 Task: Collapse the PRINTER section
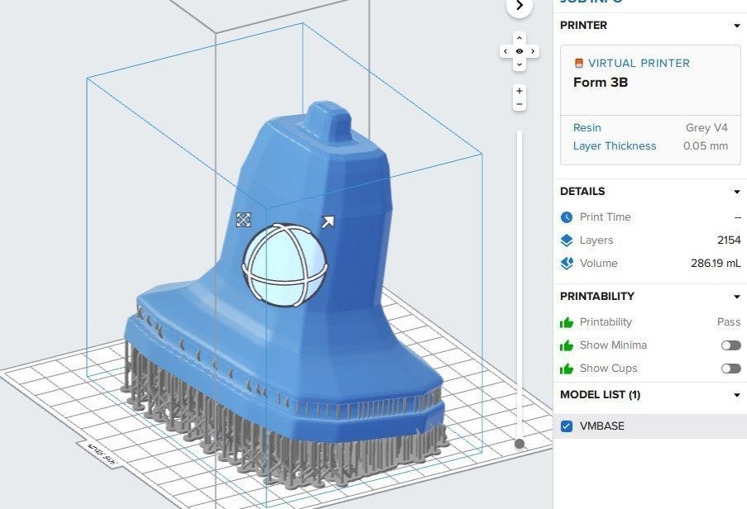(x=736, y=26)
